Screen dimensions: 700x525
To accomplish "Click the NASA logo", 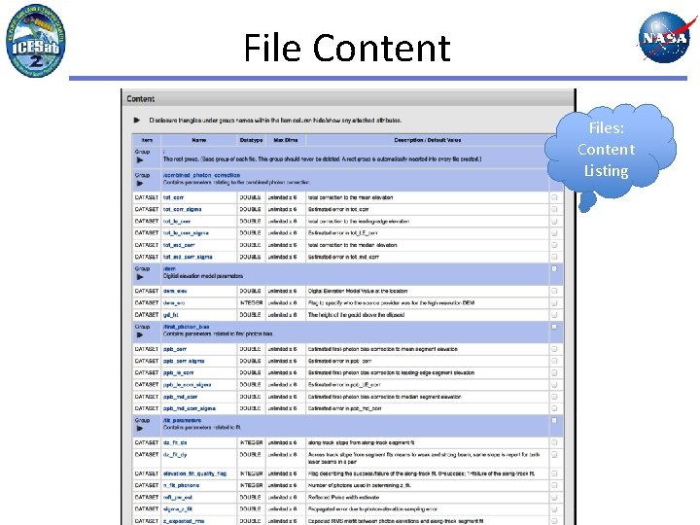I will click(x=665, y=38).
